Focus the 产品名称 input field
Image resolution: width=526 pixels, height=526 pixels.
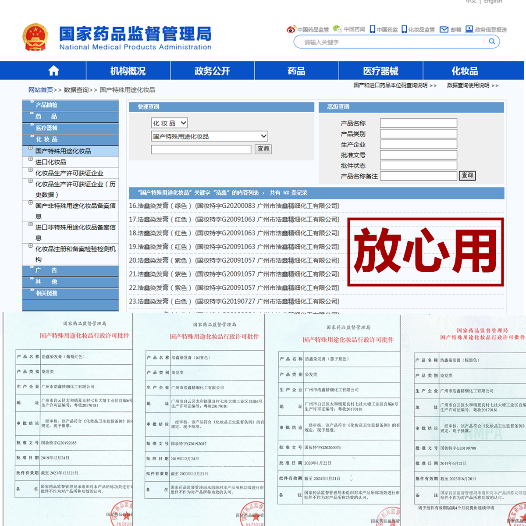click(419, 123)
